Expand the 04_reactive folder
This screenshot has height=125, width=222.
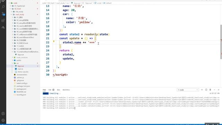pyautogui.click(x=12, y=26)
